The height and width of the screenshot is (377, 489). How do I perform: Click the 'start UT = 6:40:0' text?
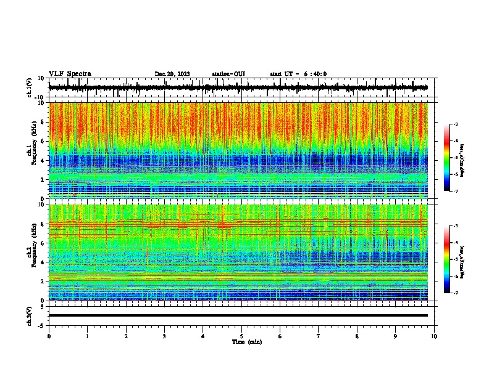pos(298,74)
